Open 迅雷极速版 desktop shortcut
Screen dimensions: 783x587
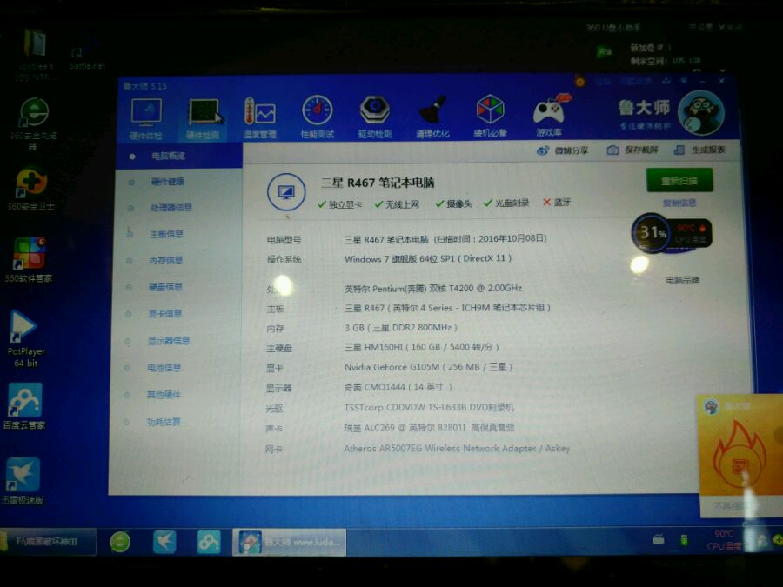click(x=23, y=481)
